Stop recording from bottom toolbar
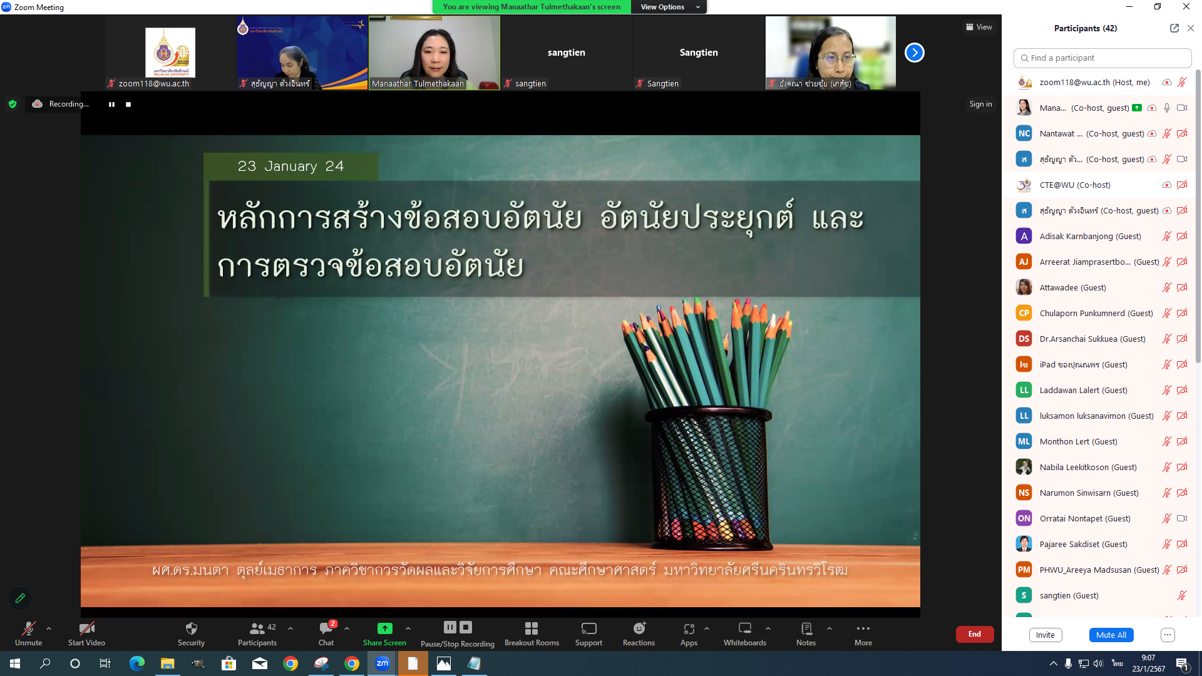This screenshot has width=1202, height=676. tap(466, 627)
